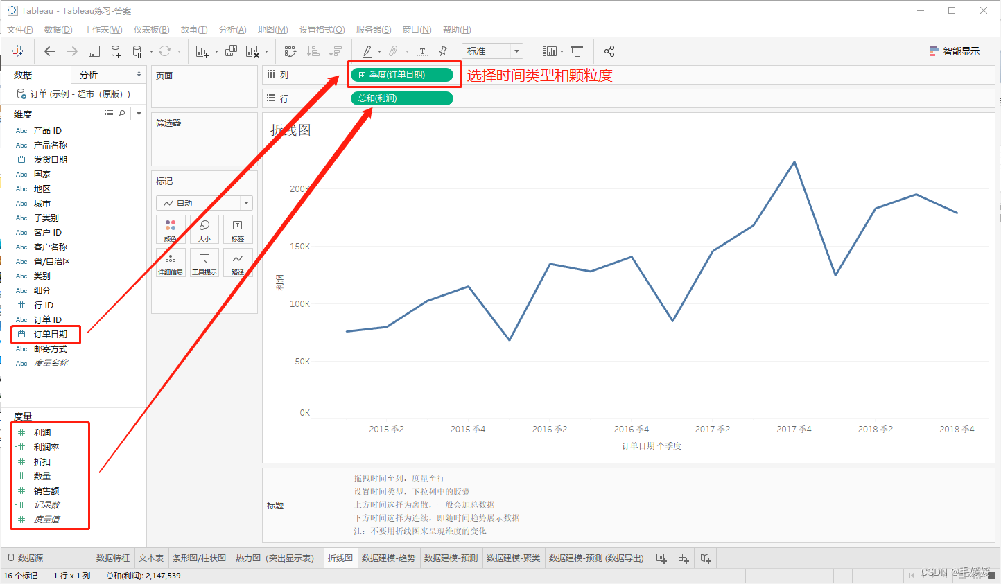Add new worksheet tab icon
Screen dimensions: 1001x584
[x=661, y=558]
